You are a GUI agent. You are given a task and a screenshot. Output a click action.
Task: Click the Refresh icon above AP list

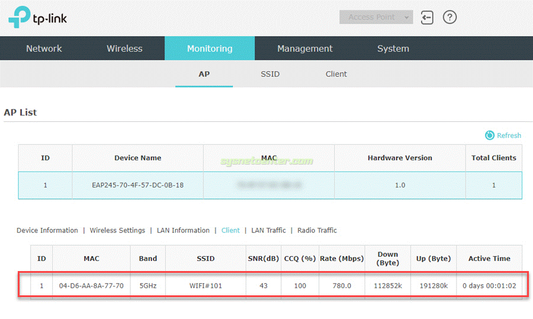click(490, 136)
